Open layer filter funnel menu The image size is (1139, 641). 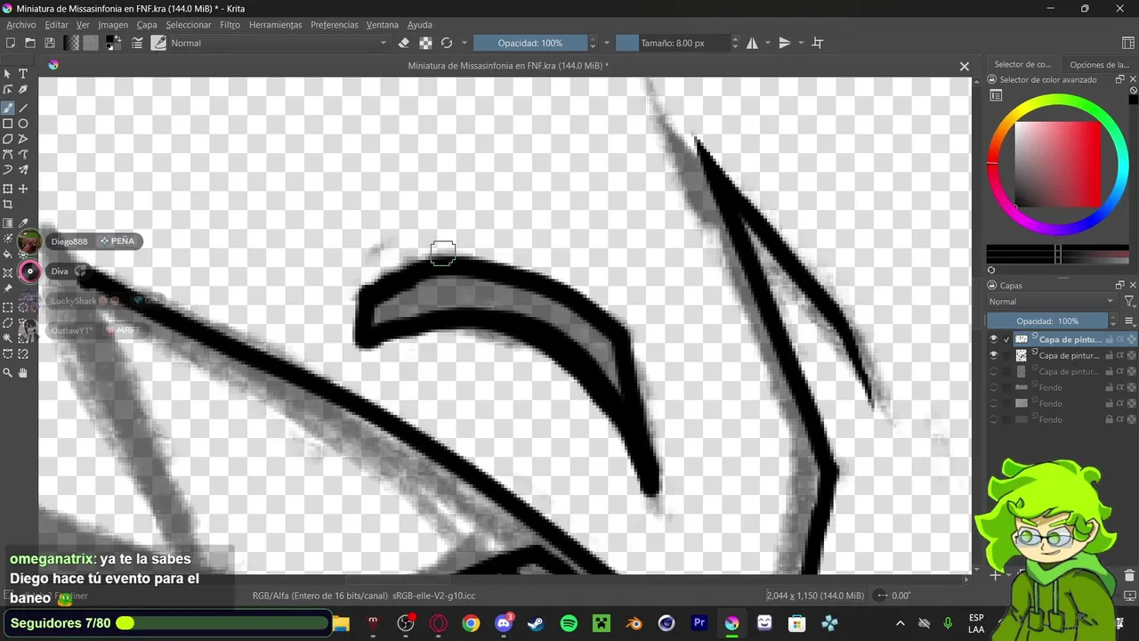point(1129,302)
